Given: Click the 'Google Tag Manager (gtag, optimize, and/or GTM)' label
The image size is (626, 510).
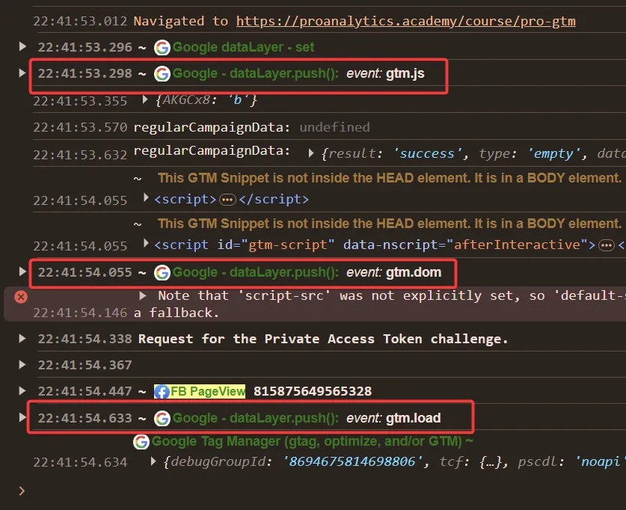Looking at the screenshot, I should pos(307,441).
